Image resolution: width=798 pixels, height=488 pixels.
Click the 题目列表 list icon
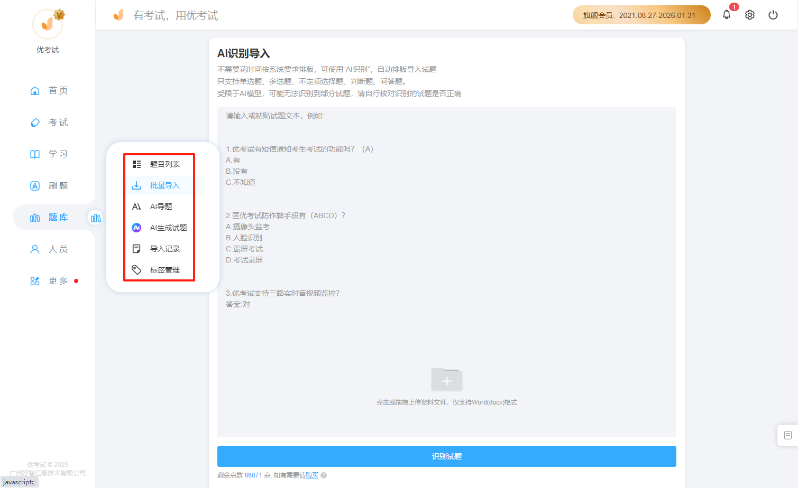pyautogui.click(x=136, y=164)
